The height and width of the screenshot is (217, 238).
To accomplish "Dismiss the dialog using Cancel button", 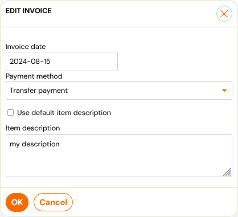I will 53,202.
